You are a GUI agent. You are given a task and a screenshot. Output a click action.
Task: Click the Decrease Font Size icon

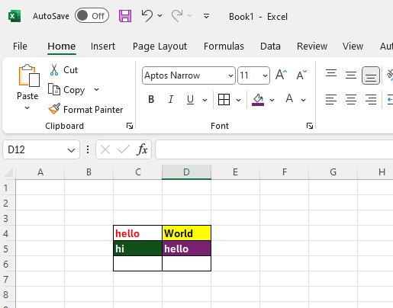tap(301, 75)
